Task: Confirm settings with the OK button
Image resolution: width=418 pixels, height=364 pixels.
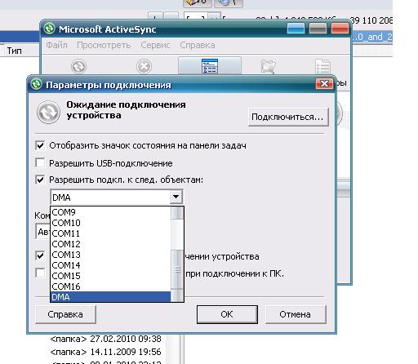Action: [227, 314]
